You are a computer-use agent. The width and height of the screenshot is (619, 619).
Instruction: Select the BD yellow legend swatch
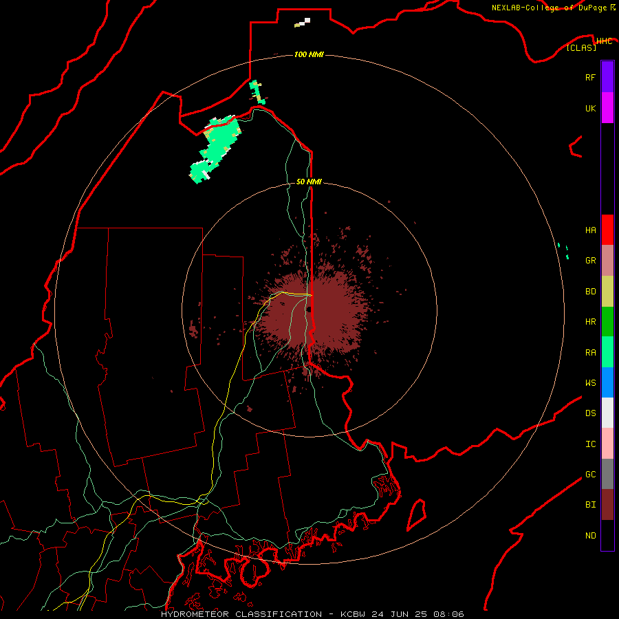(607, 291)
